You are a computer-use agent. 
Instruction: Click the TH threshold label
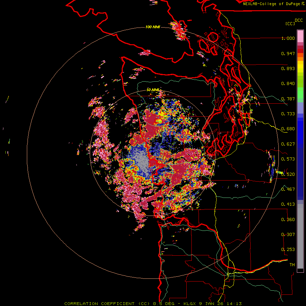pyautogui.click(x=292, y=265)
